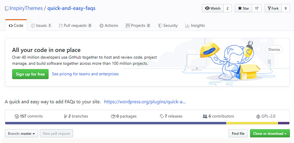Click the purple segment of language bar

284,123
